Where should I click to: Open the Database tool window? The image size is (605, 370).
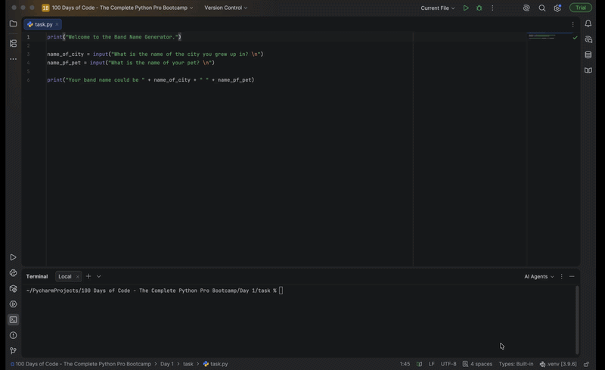tap(588, 54)
